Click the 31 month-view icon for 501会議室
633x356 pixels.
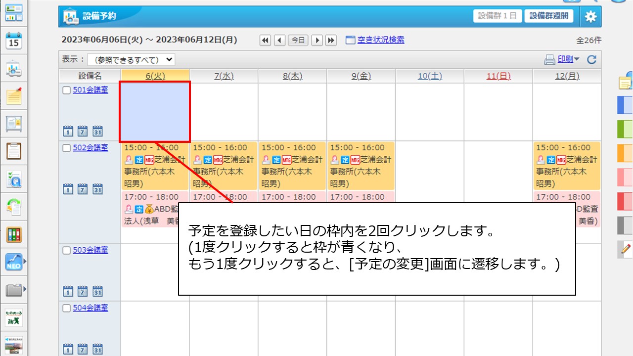pos(98,132)
